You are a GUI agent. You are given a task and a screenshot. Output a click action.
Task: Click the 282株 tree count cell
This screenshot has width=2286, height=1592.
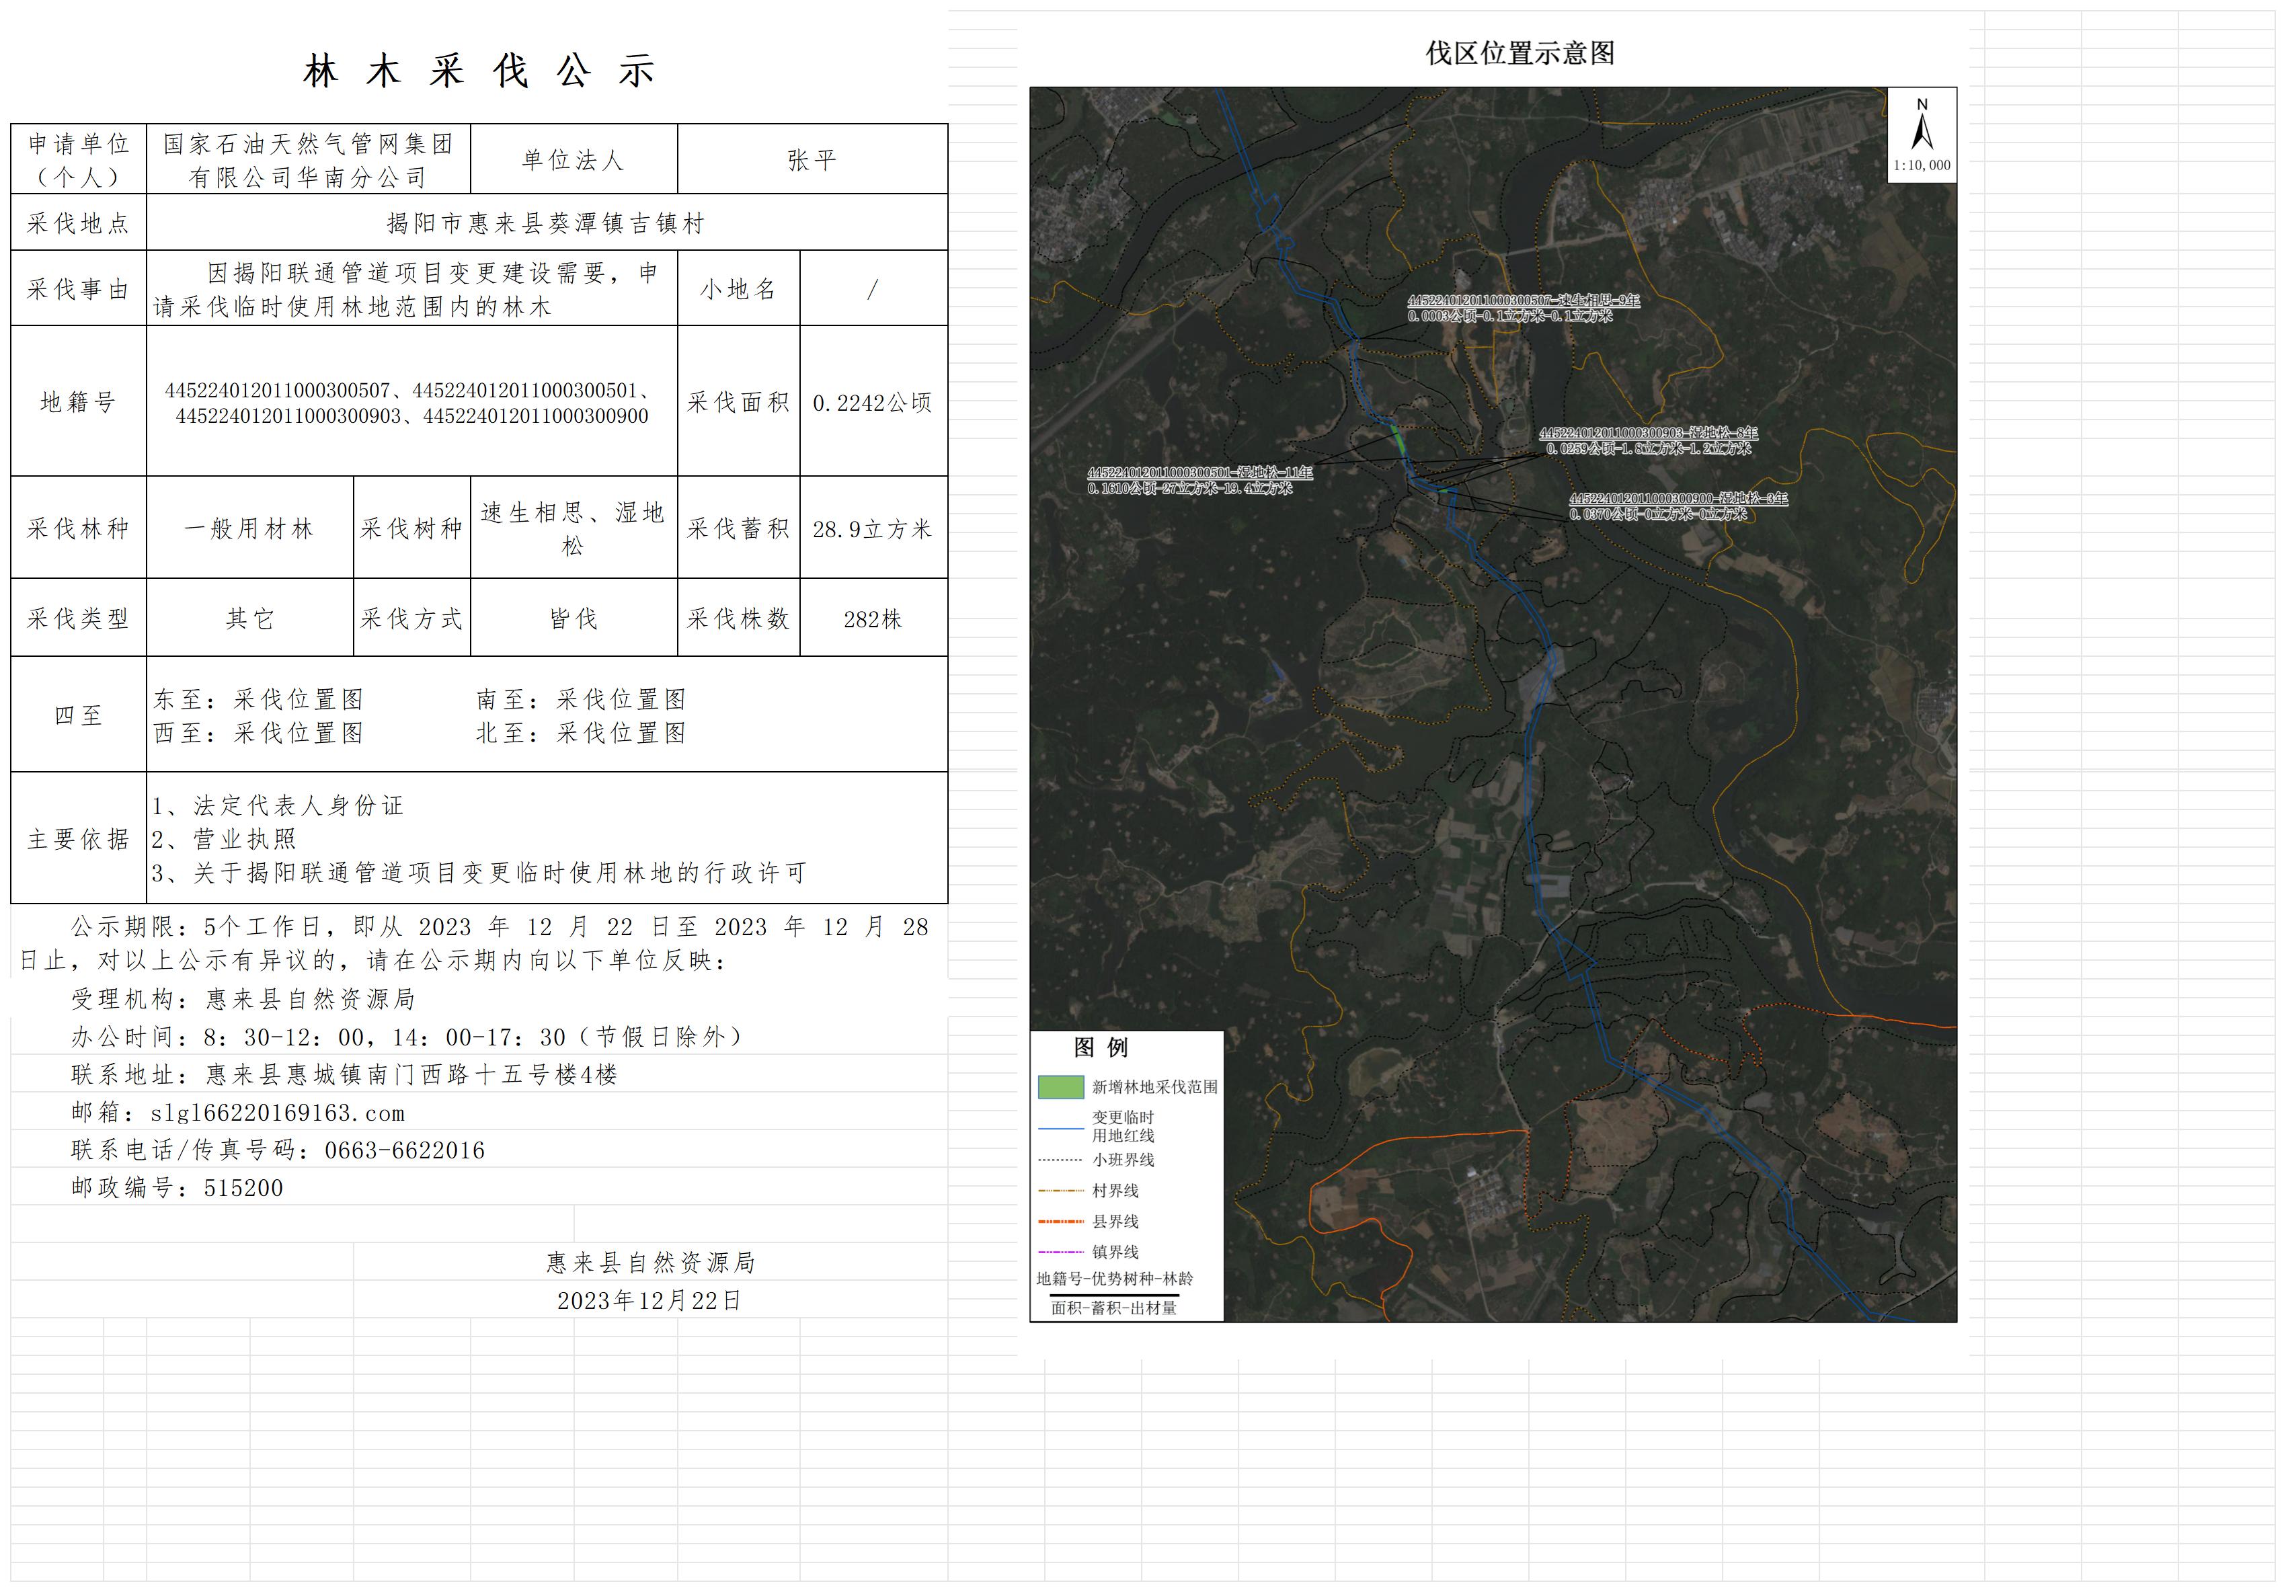pyautogui.click(x=872, y=619)
